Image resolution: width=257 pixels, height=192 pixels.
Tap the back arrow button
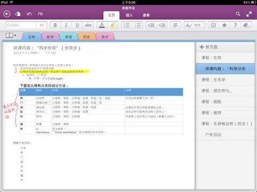7,14
